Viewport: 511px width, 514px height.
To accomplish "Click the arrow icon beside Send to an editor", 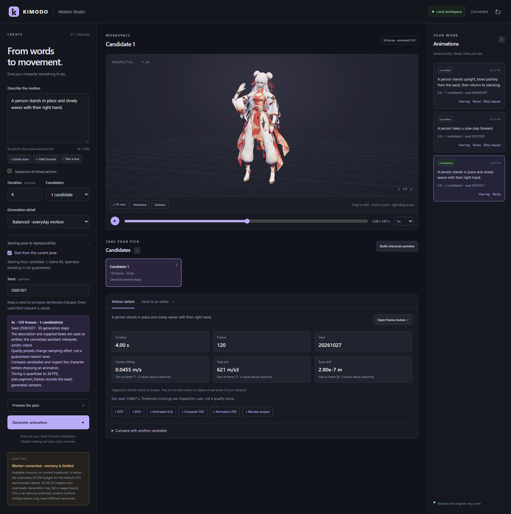I will (x=173, y=302).
